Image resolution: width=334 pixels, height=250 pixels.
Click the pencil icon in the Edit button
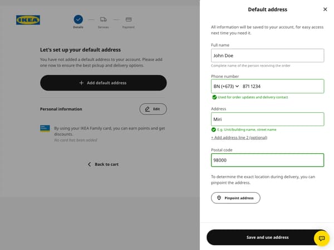148,109
